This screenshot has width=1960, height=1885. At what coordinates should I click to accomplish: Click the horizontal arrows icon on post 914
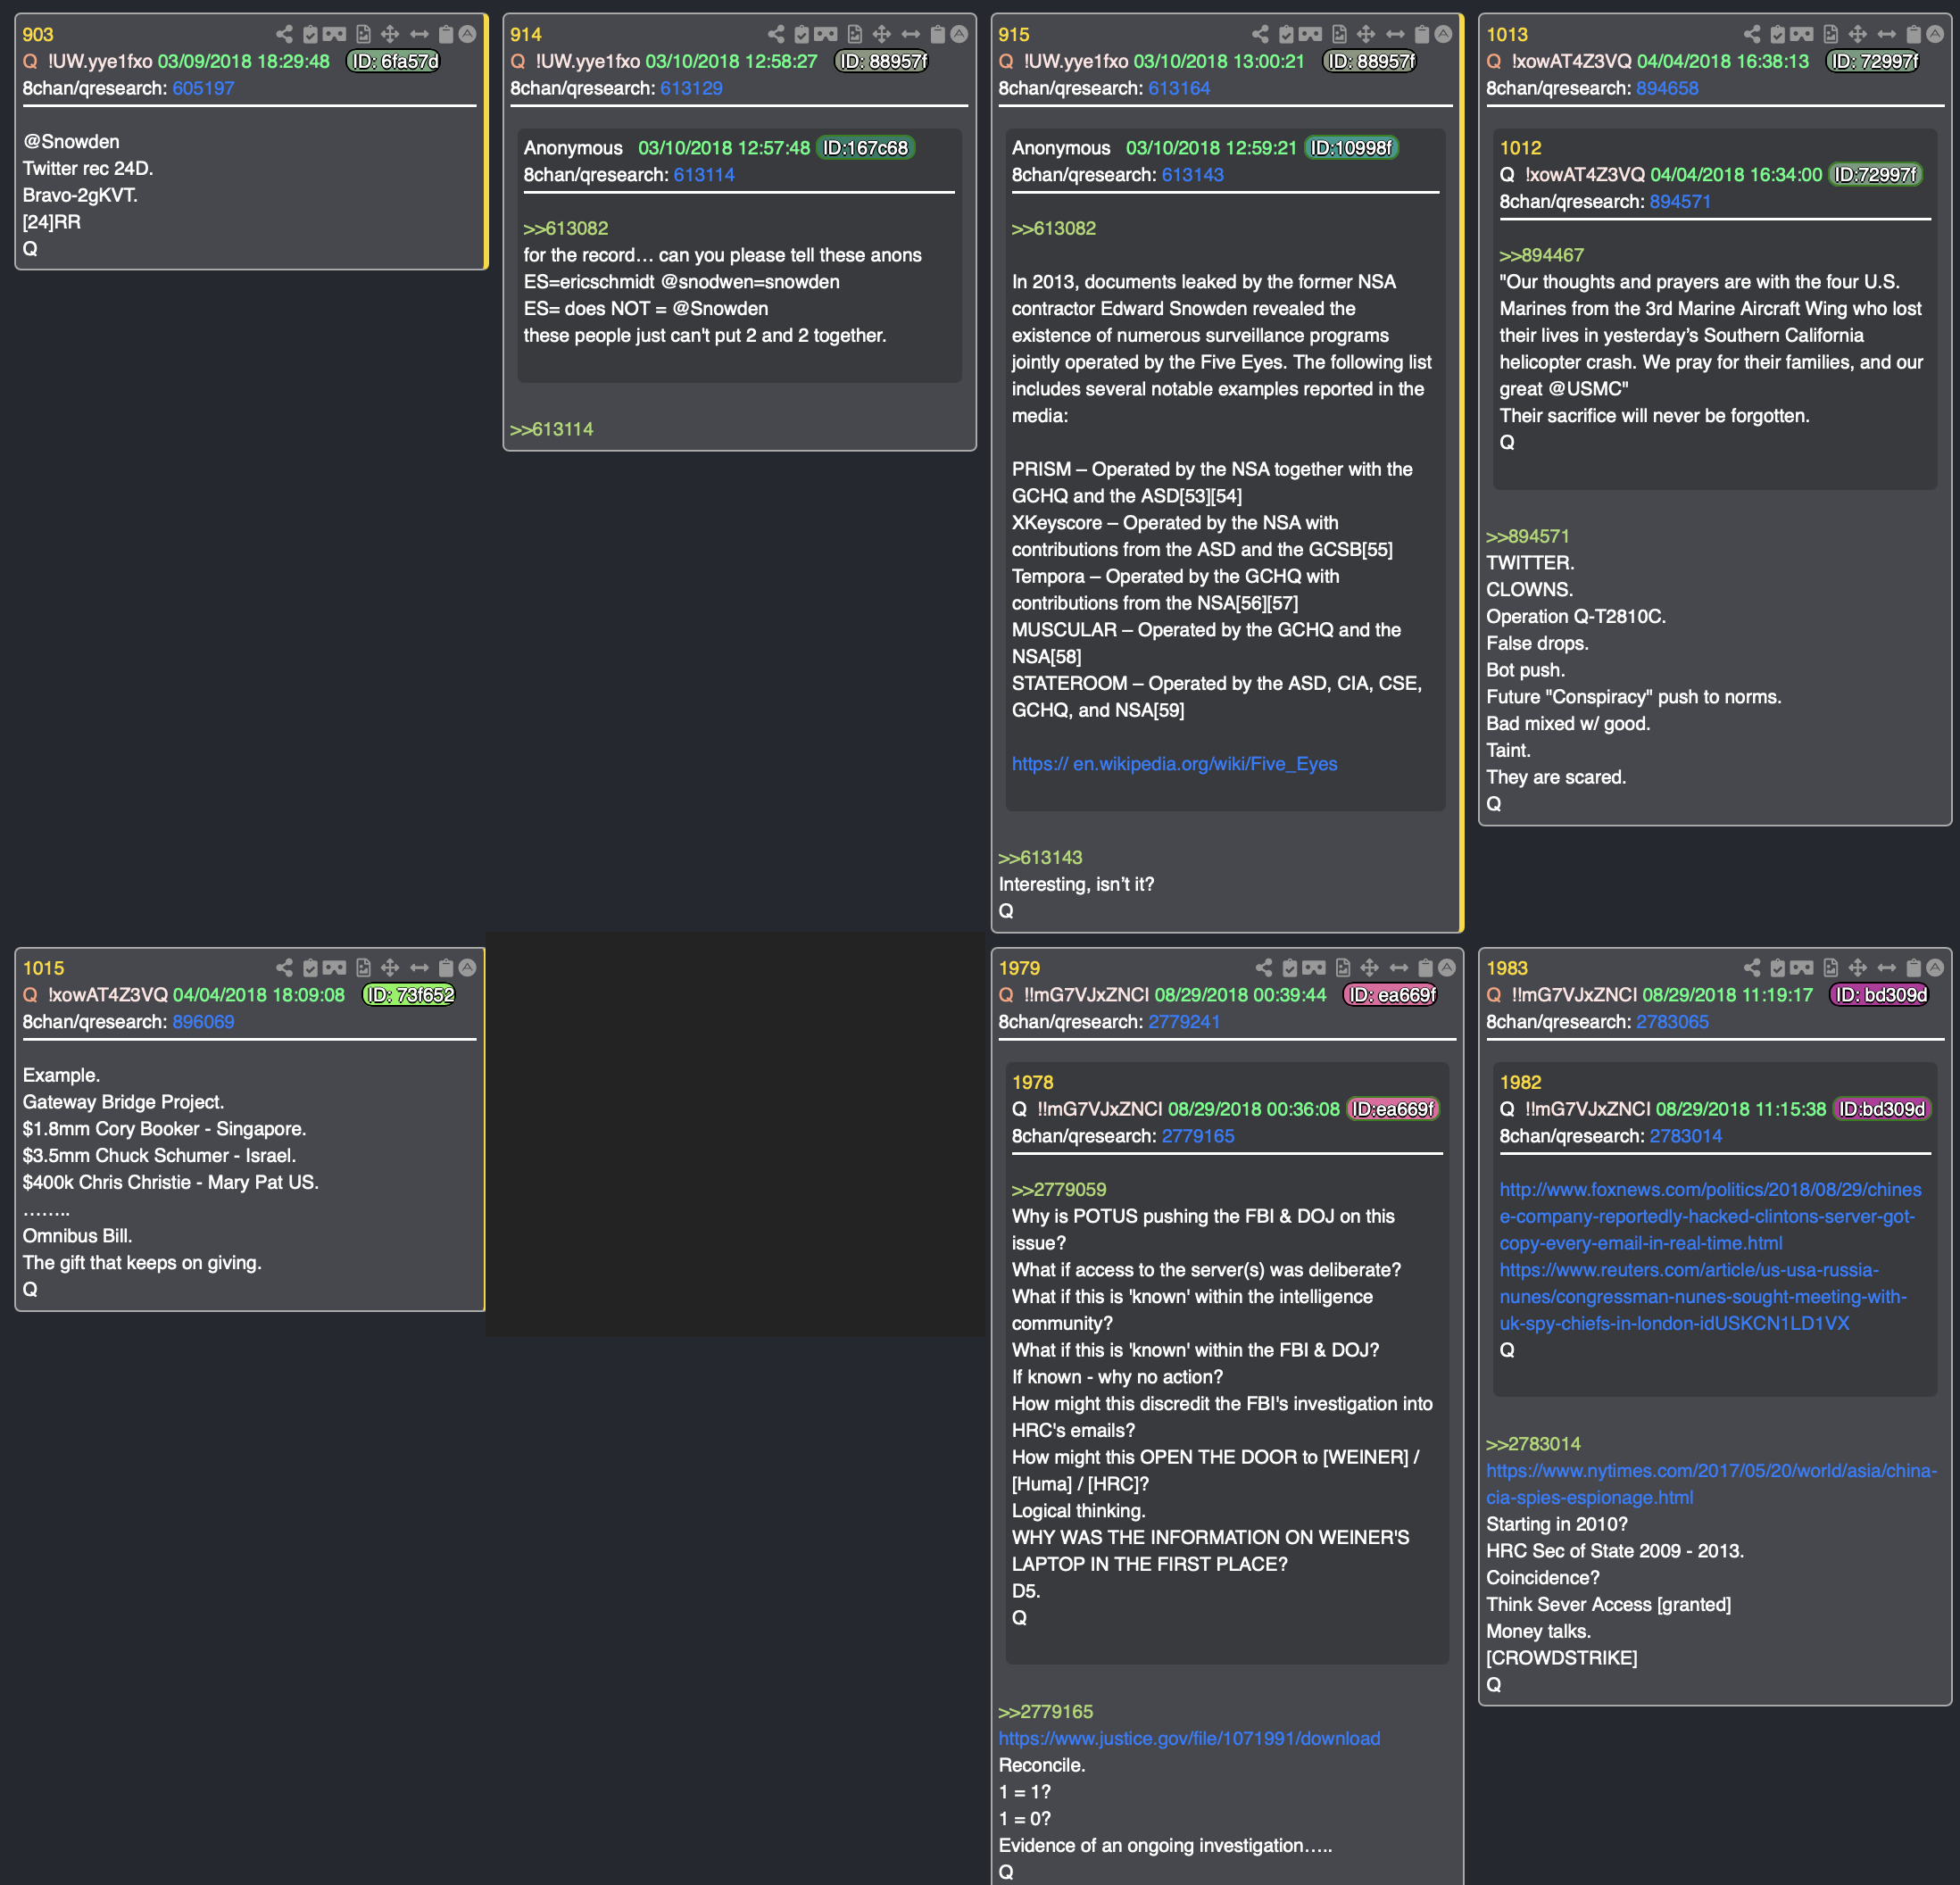tap(910, 35)
